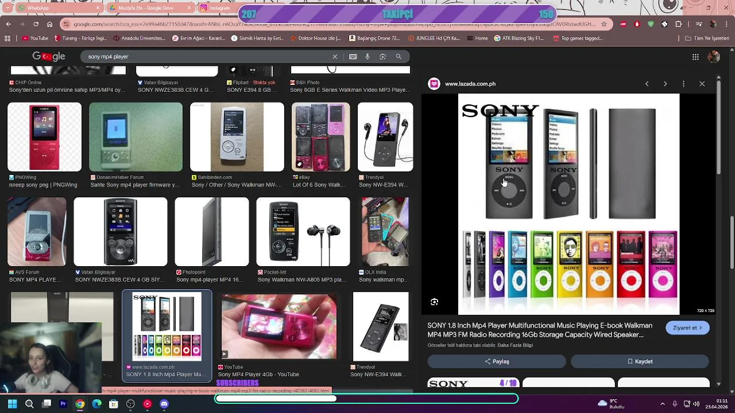The image size is (735, 413).
Task: Open 'Daha Fazla Bilgi' link
Action: (x=515, y=345)
